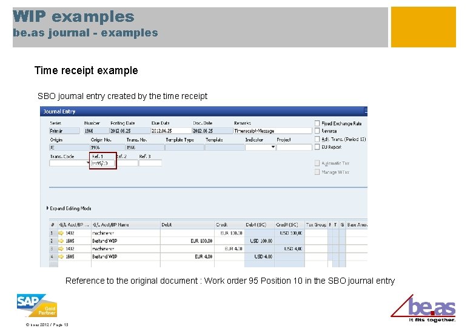Click the 'EUR 4.00' debit cell in row 4
The height and width of the screenshot is (328, 473).
[x=187, y=257]
